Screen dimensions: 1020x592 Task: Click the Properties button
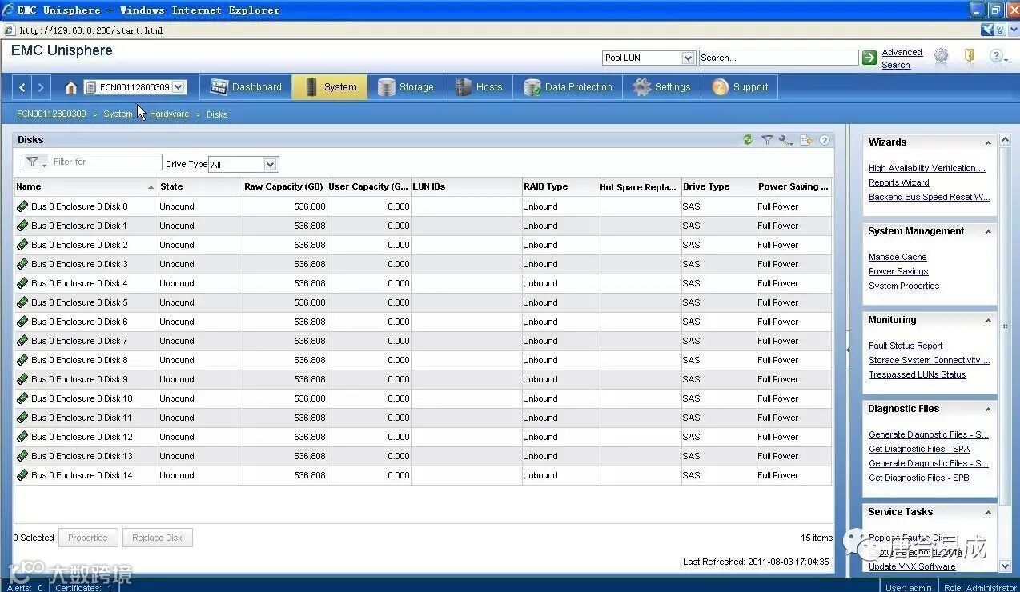click(88, 538)
